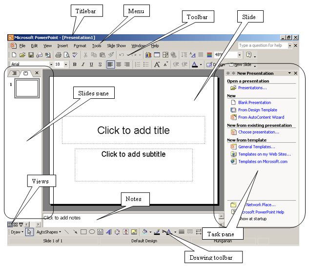Click the Select Objects pointer tool

(29, 232)
